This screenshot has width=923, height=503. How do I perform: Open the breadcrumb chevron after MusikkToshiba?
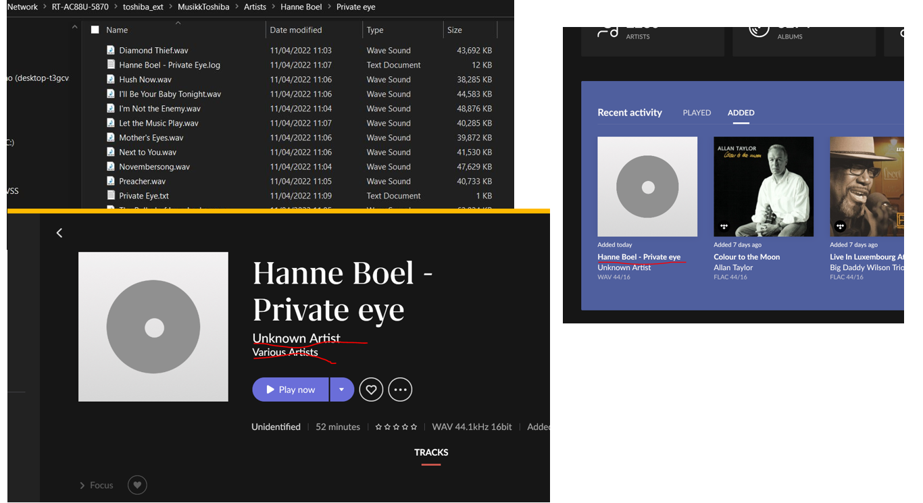(236, 7)
